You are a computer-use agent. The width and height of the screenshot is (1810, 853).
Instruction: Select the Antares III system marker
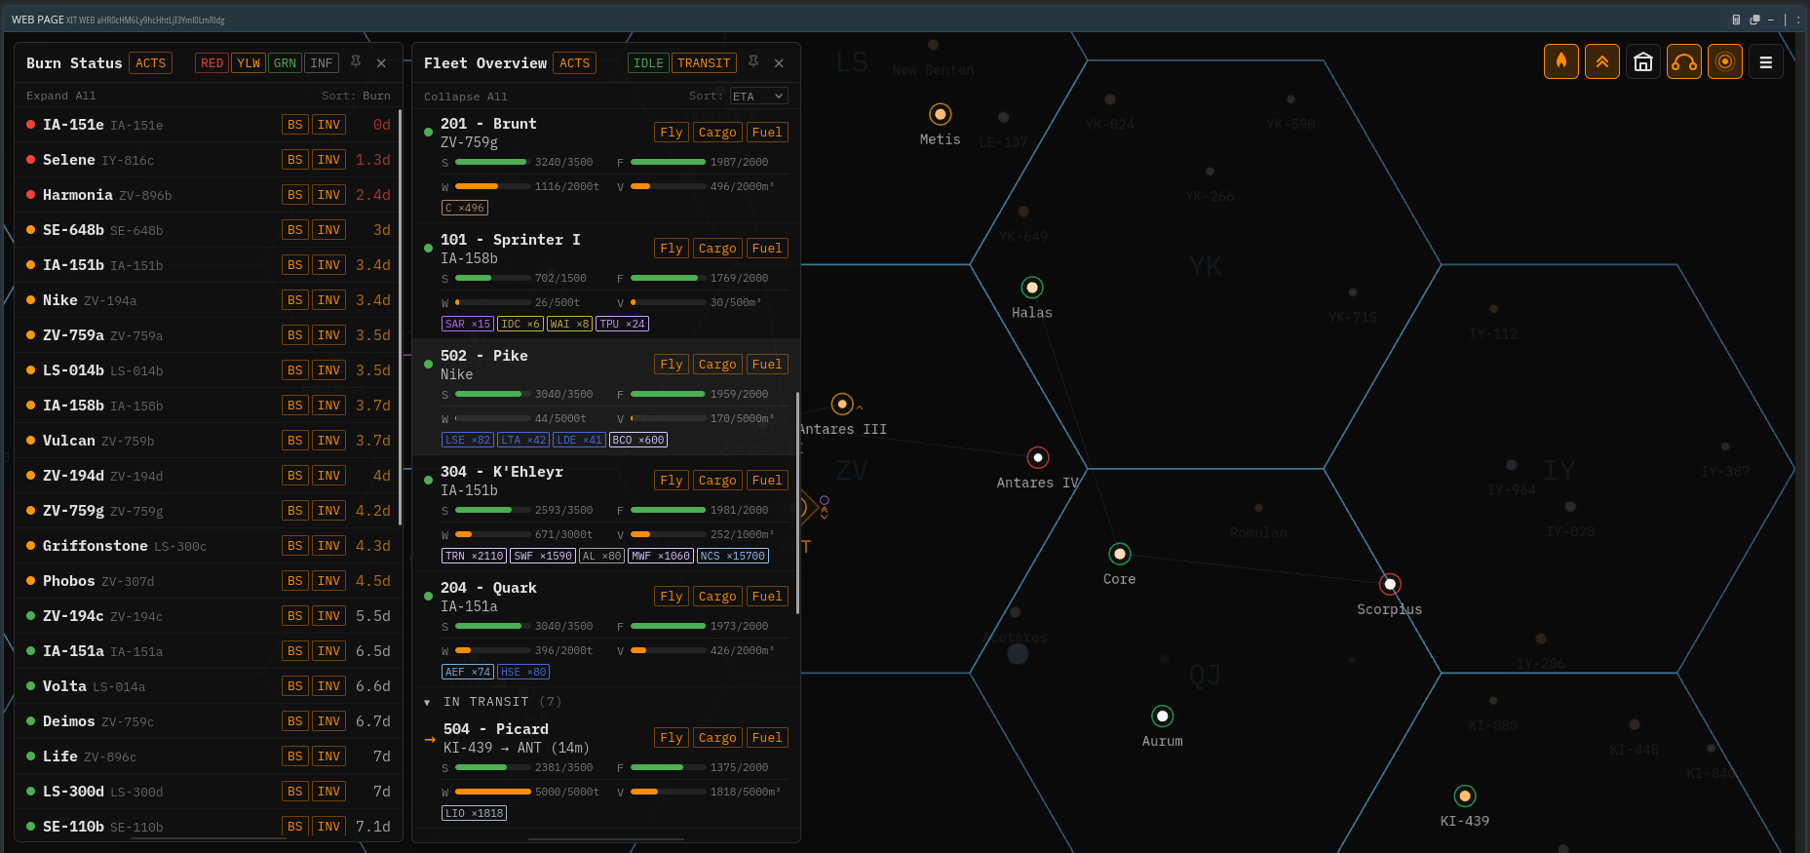point(842,404)
